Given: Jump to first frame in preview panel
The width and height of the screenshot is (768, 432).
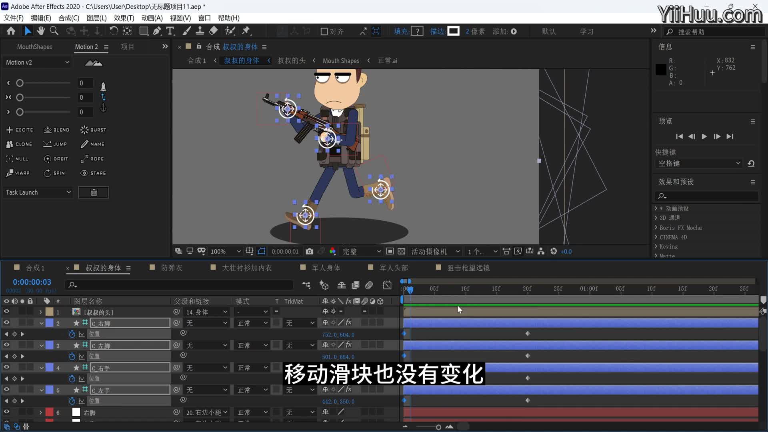Looking at the screenshot, I should point(679,136).
